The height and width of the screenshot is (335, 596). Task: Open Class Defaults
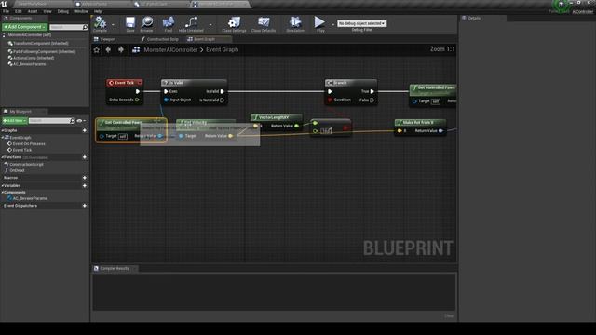click(x=263, y=23)
